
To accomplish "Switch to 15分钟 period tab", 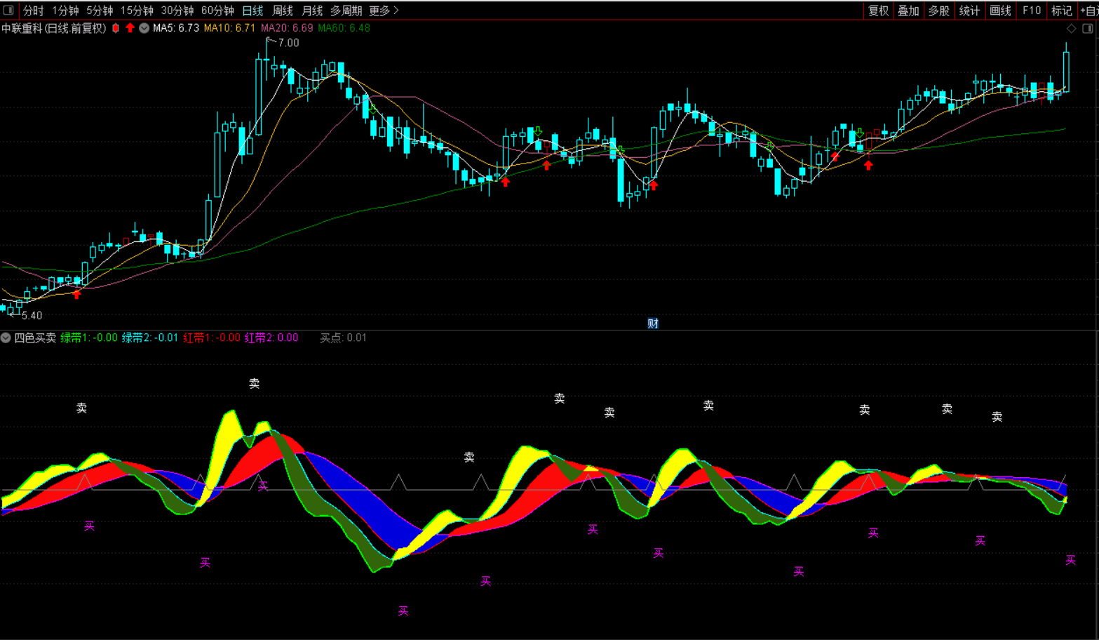I will (x=137, y=11).
